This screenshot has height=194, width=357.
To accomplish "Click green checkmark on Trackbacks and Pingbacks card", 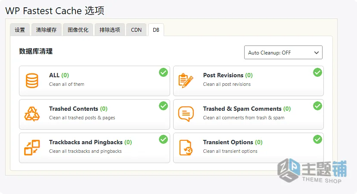I will 163,139.
